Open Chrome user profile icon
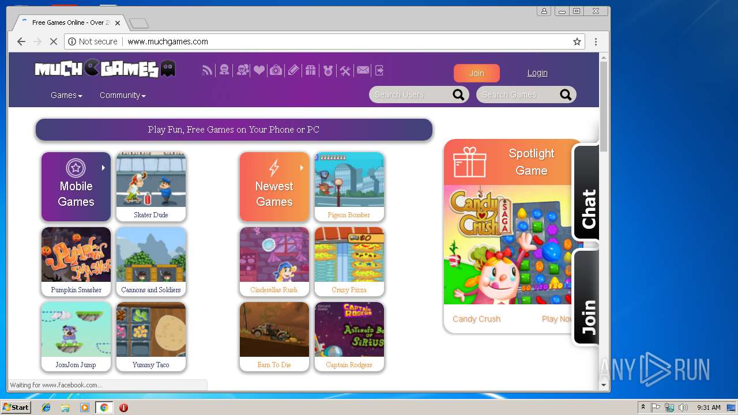Viewport: 738px width, 415px height. coord(544,11)
